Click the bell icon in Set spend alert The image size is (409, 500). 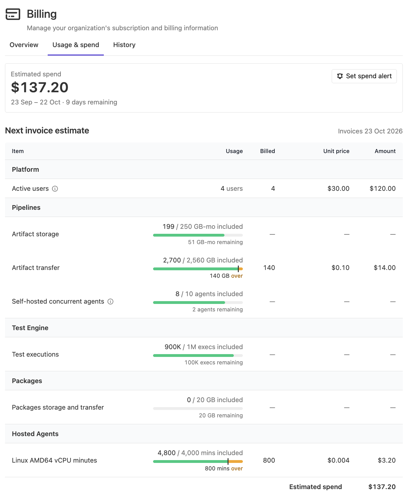(340, 76)
